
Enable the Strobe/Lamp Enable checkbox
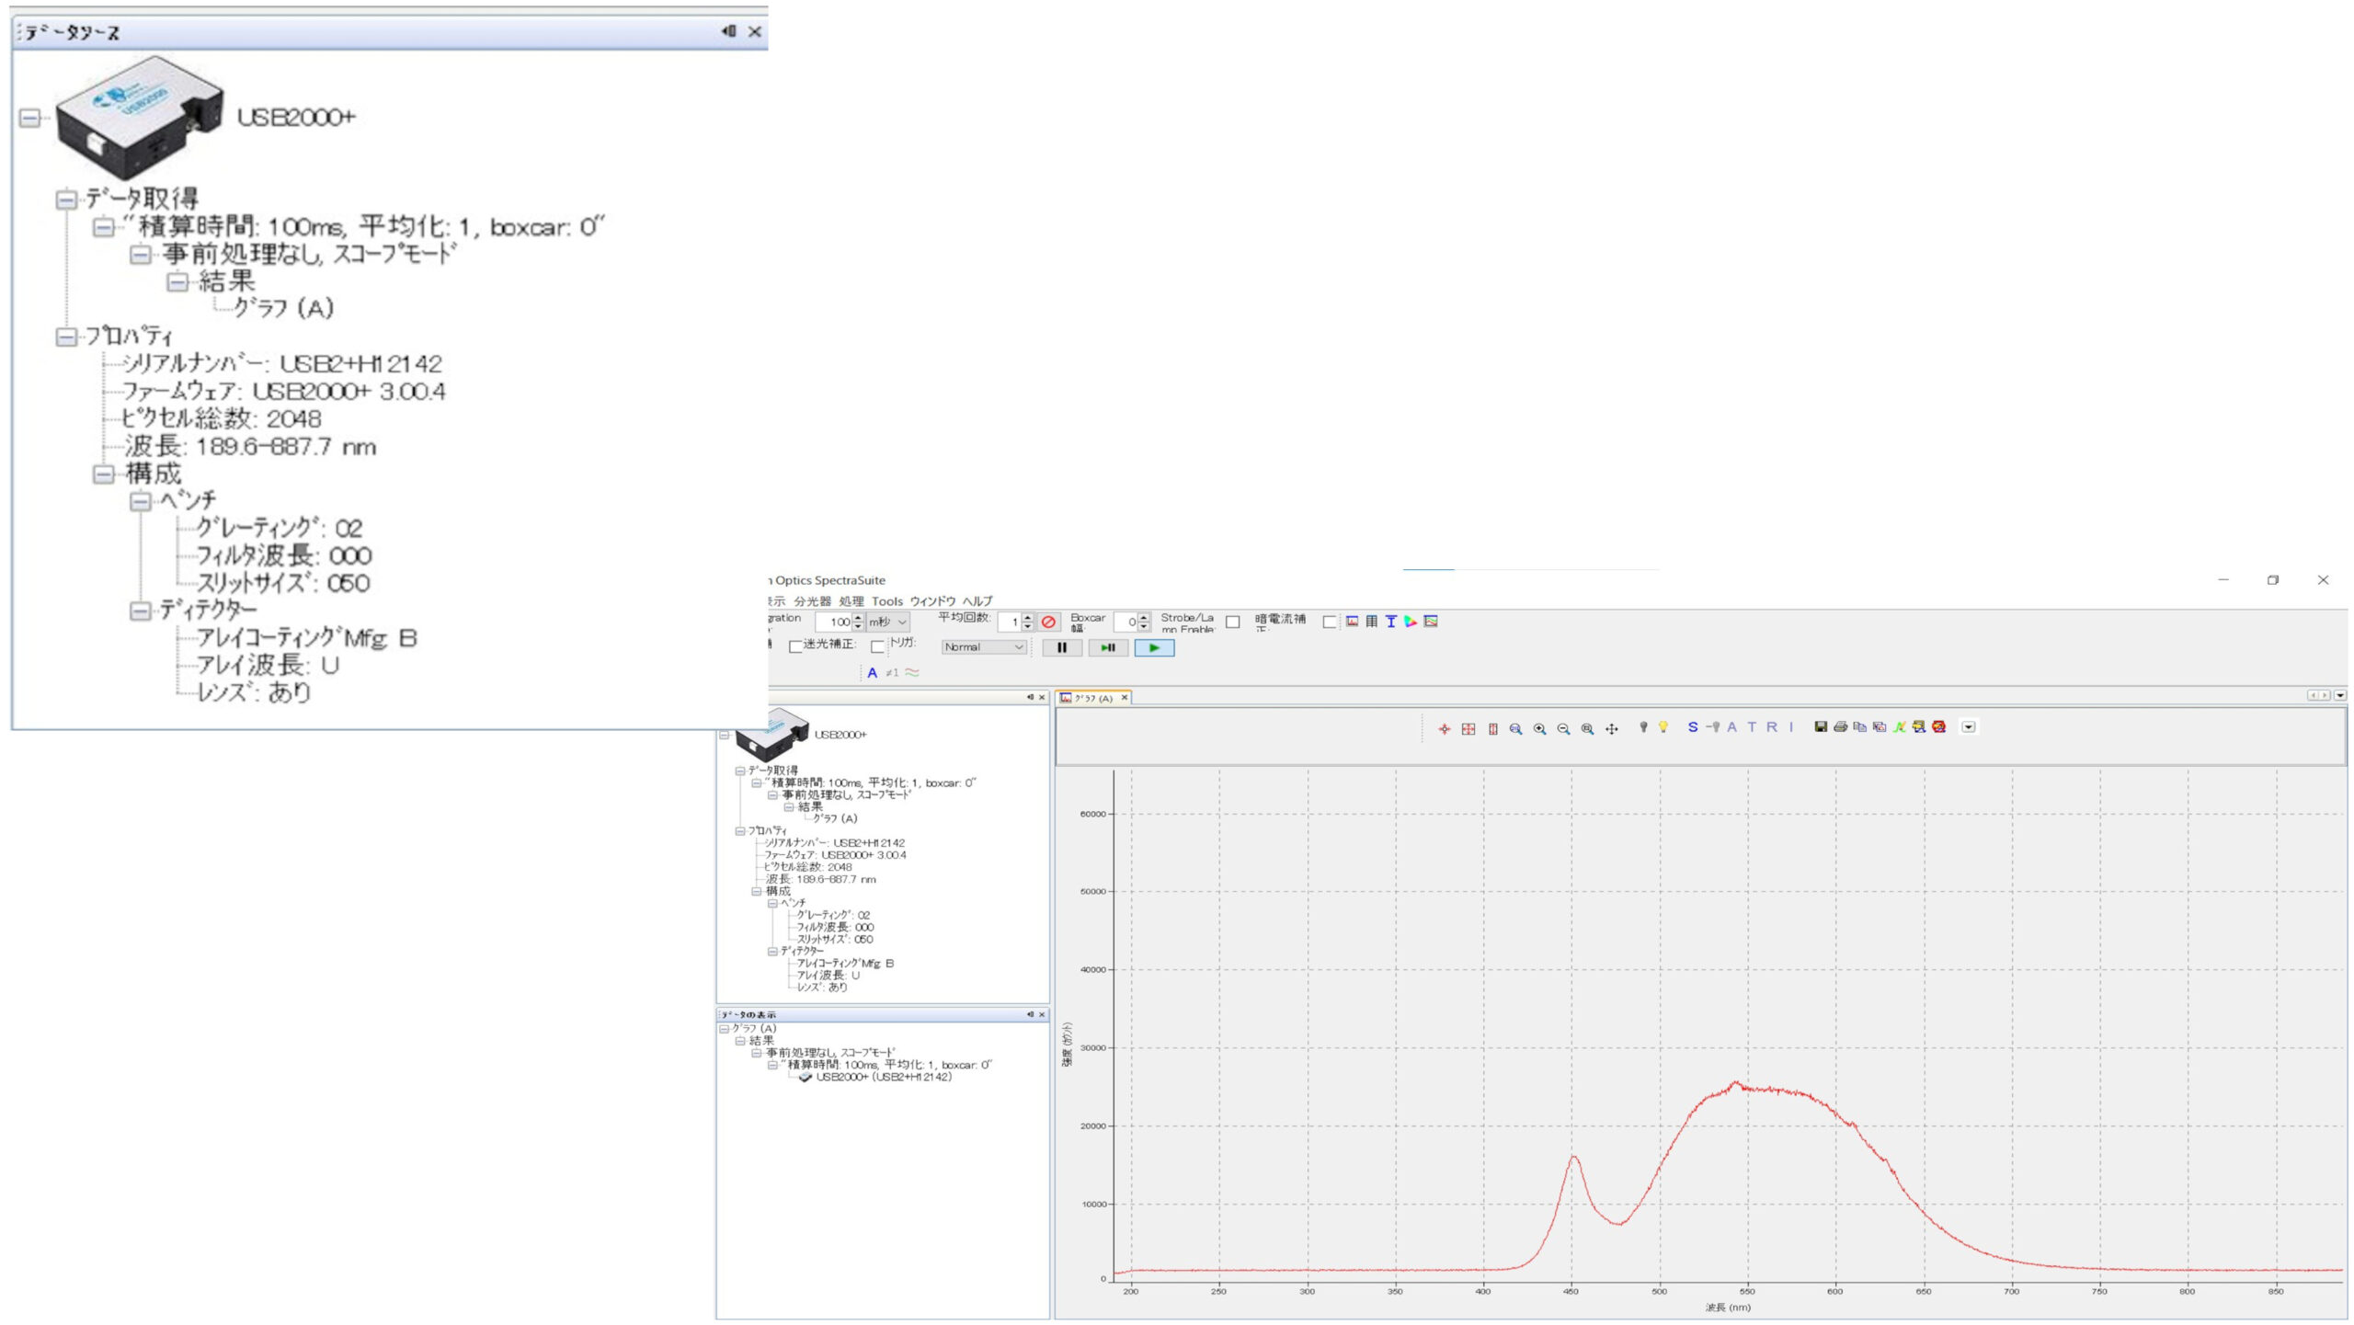point(1233,622)
